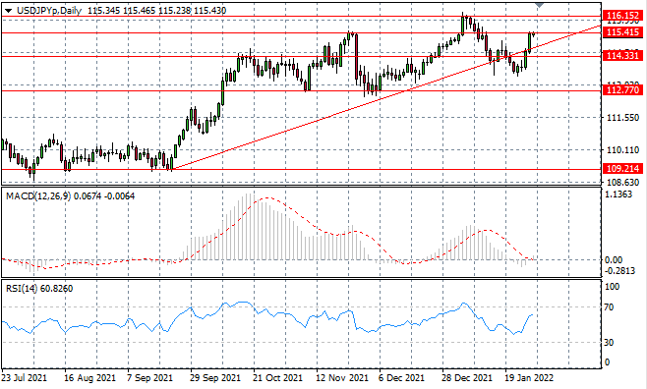This screenshot has width=647, height=389.
Task: Click the 1.1363 MACD scale value
Action: 618,194
